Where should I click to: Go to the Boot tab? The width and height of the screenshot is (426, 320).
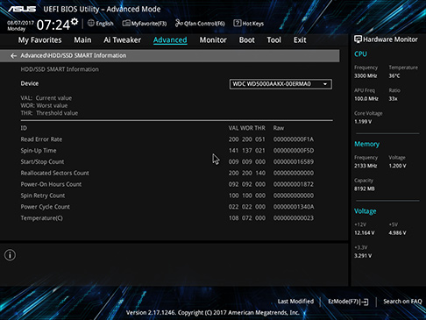click(x=247, y=40)
